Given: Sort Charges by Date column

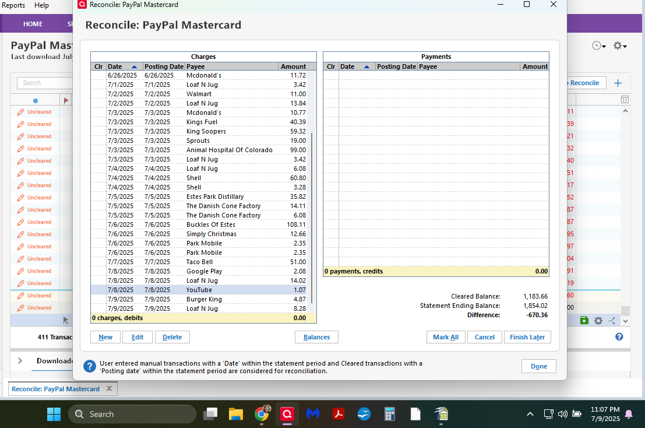Looking at the screenshot, I should [124, 66].
